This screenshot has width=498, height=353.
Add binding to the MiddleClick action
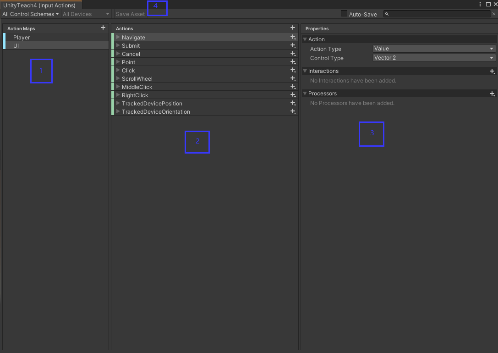pos(293,87)
